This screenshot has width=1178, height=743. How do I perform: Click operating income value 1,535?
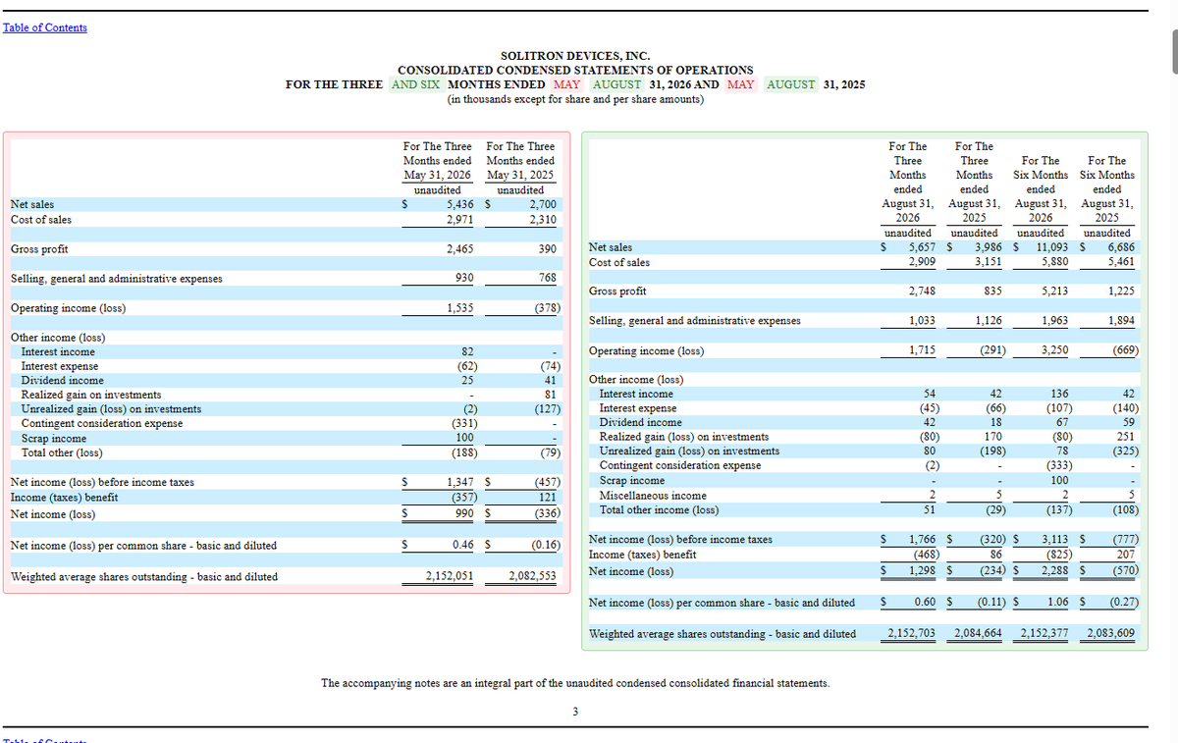pyautogui.click(x=459, y=308)
